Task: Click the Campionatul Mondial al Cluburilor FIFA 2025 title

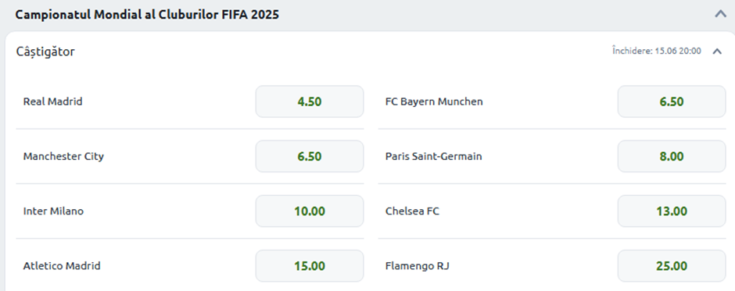Action: (x=147, y=15)
